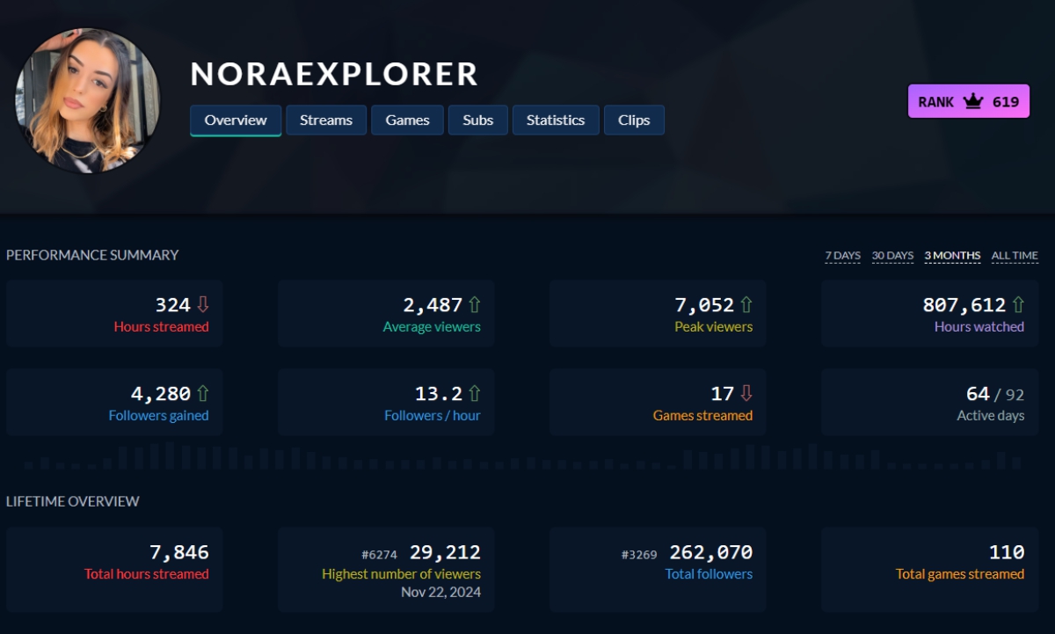Image resolution: width=1055 pixels, height=634 pixels.
Task: Go to the Subs tab
Action: 477,120
